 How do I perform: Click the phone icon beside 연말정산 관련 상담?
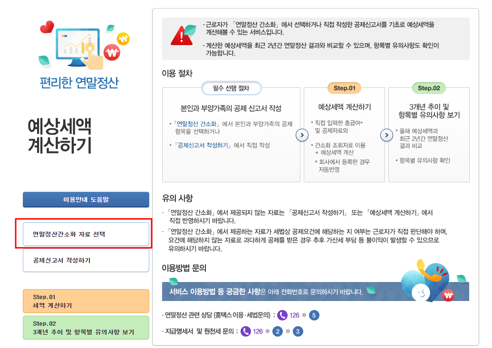point(282,316)
